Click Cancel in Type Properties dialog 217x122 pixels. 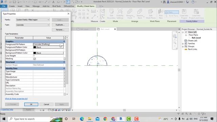point(46,104)
